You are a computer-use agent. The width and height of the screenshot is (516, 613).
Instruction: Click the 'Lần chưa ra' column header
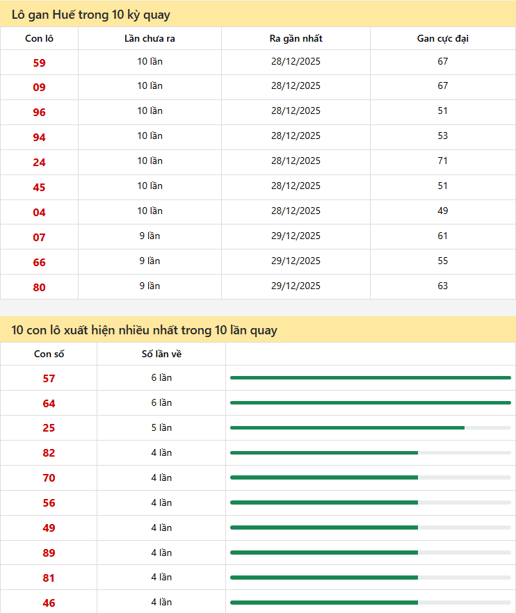150,38
